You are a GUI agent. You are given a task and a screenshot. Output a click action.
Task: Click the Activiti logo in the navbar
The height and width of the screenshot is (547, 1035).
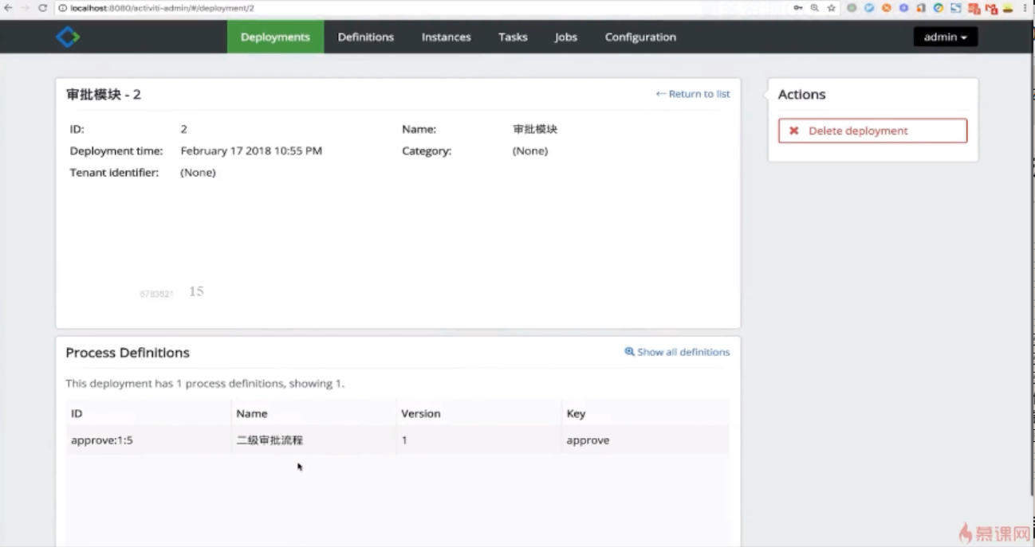pos(68,37)
